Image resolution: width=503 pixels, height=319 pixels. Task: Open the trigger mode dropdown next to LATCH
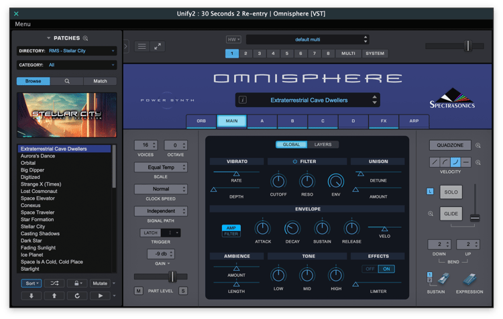click(x=171, y=233)
